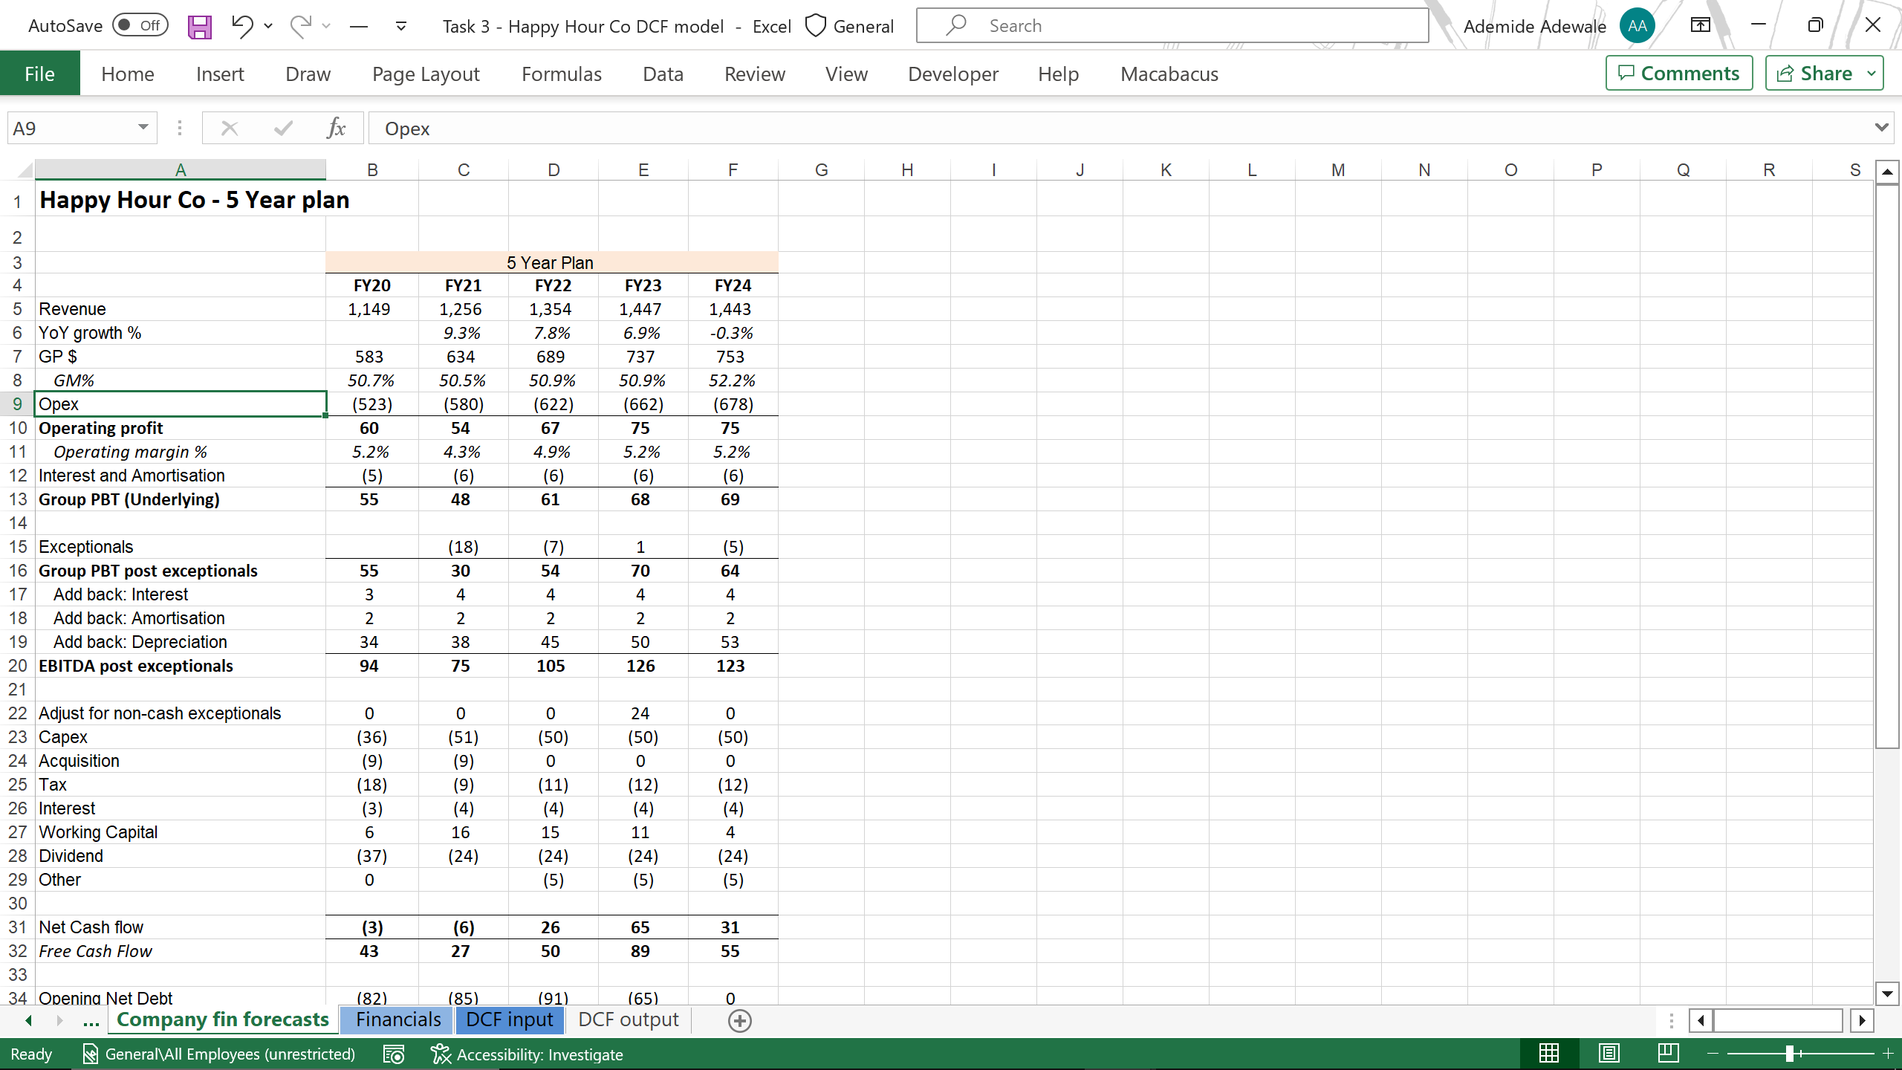
Task: Click the Save icon in title bar
Action: tap(199, 27)
